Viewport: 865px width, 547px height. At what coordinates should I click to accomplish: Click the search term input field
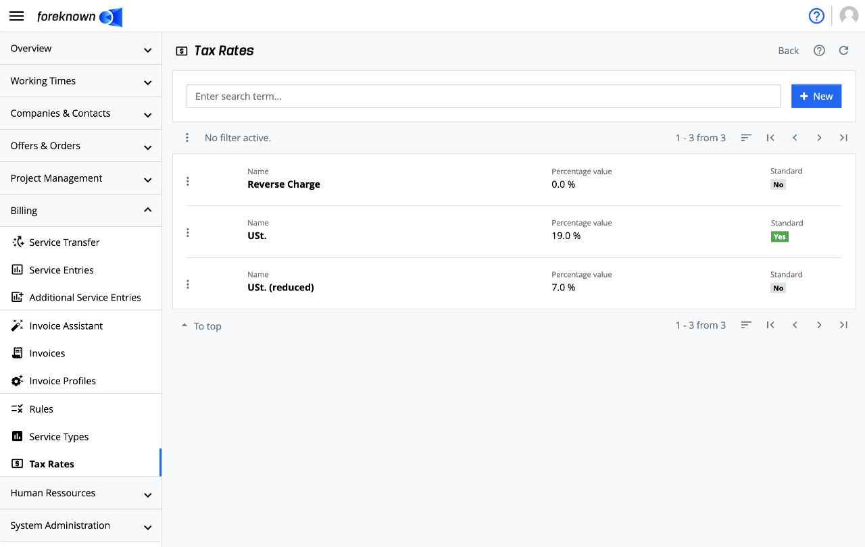(x=483, y=96)
